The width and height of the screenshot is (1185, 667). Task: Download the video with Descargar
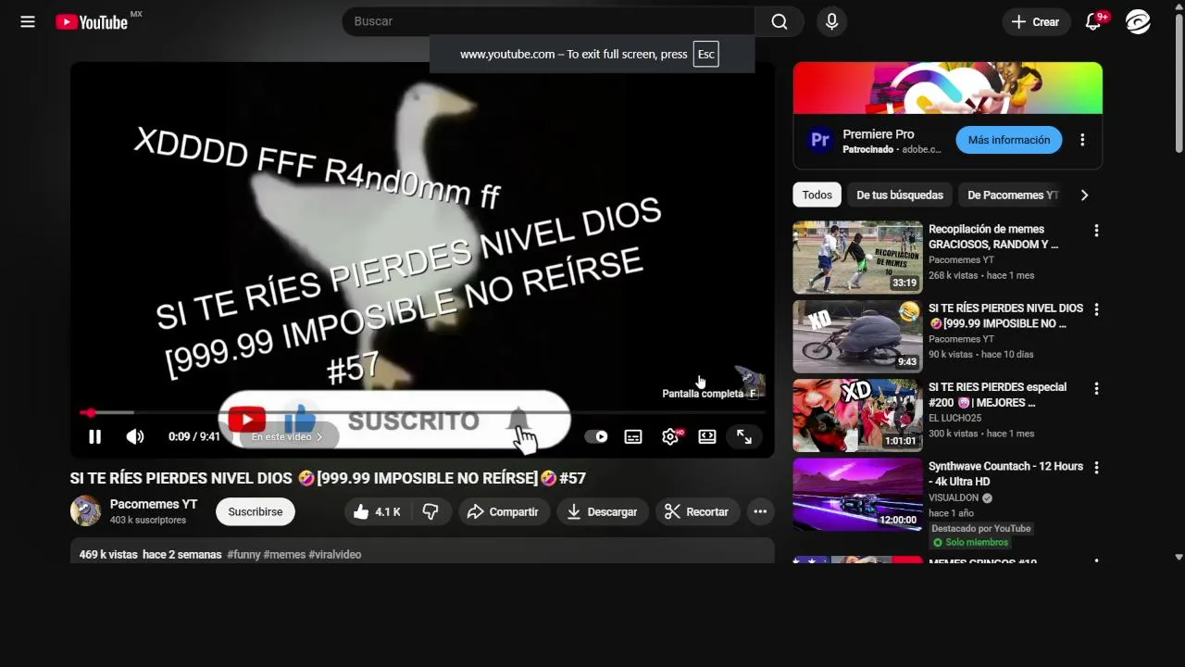point(603,511)
